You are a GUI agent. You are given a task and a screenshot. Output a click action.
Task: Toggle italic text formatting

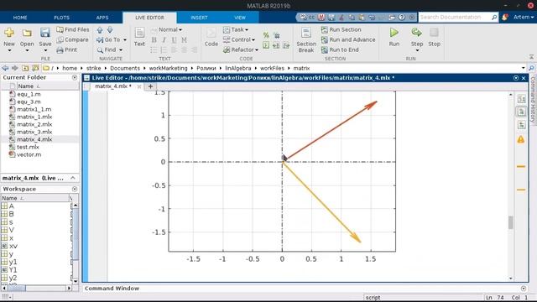[164, 39]
